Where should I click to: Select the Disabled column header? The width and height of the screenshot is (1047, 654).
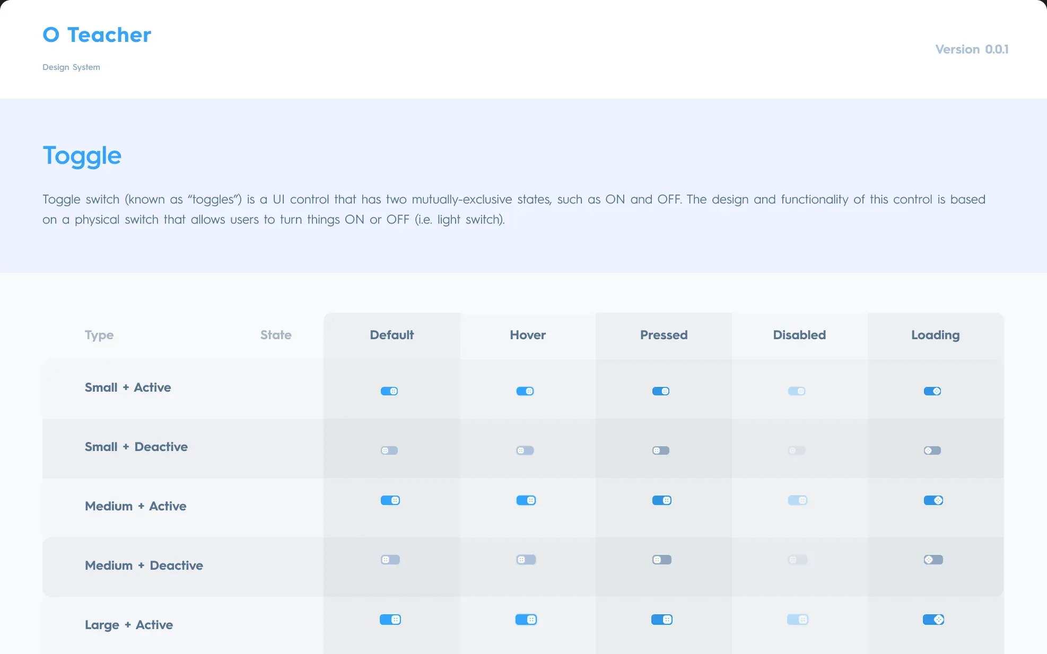click(799, 335)
